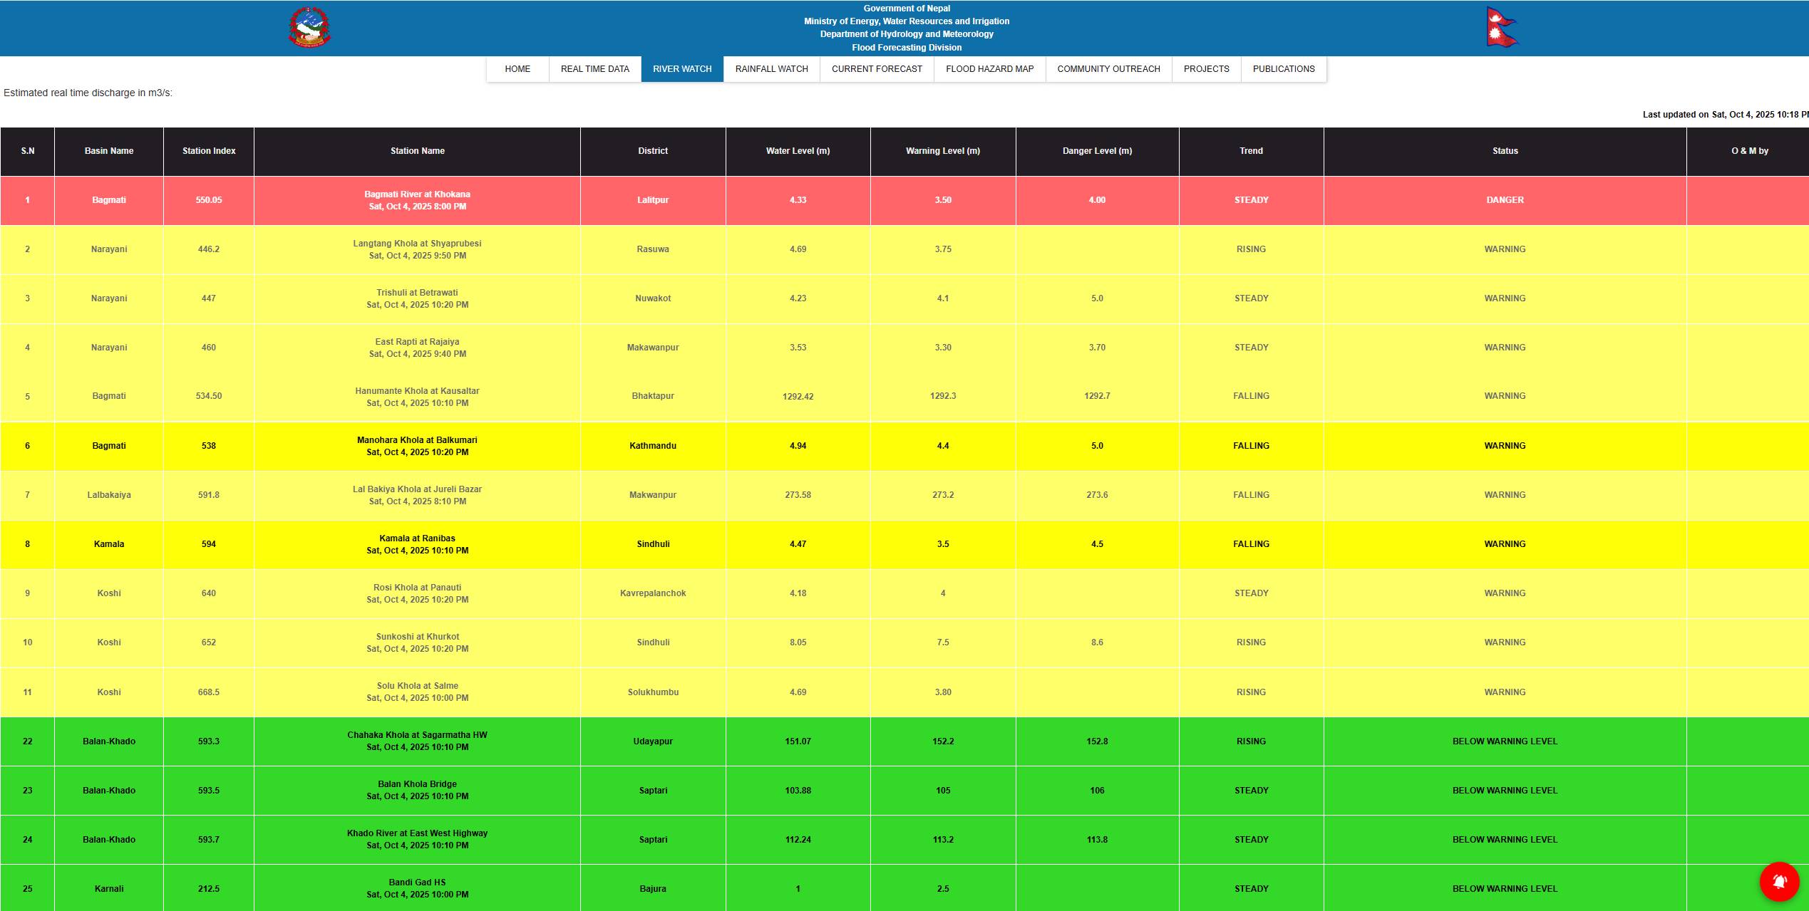
Task: Click the PROJECTS menu item
Action: point(1206,69)
